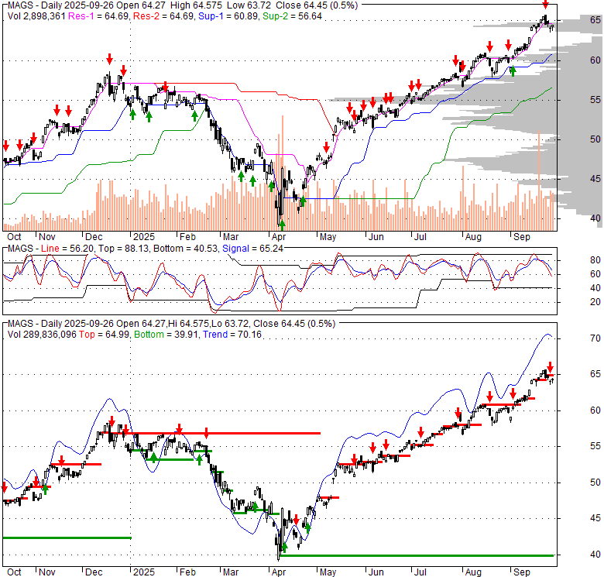Click the Top = 88.13 oscillator label
The width and height of the screenshot is (604, 577).
(x=123, y=249)
